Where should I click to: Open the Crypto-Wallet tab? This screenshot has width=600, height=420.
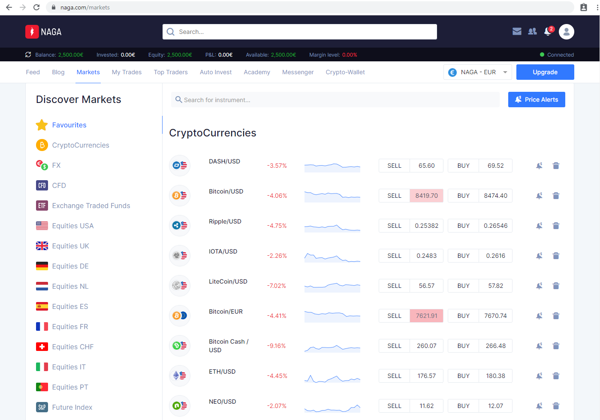[345, 72]
